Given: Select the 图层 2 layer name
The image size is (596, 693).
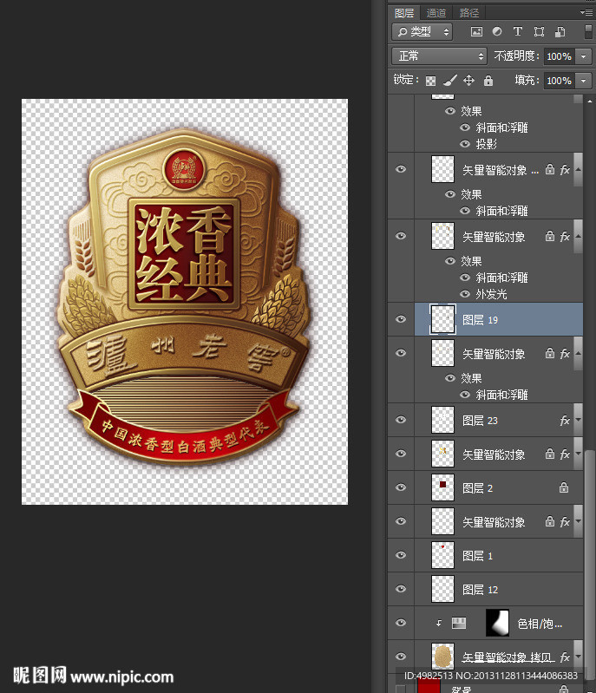Looking at the screenshot, I should pos(477,488).
